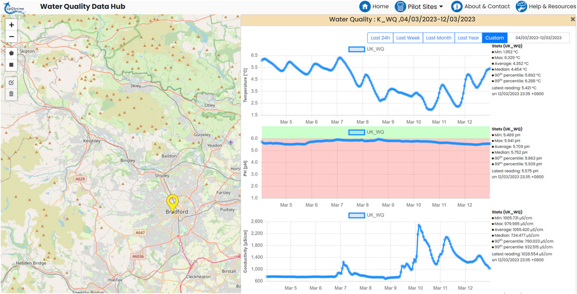Click Skipton label on the map
This screenshot has width=577, height=294.
point(28,51)
